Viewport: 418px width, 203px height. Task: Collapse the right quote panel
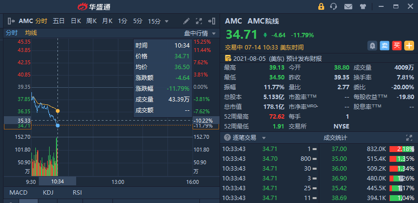coord(212,21)
